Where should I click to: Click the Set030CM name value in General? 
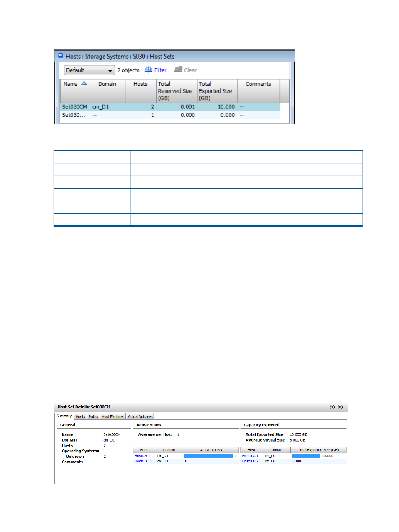(112, 434)
